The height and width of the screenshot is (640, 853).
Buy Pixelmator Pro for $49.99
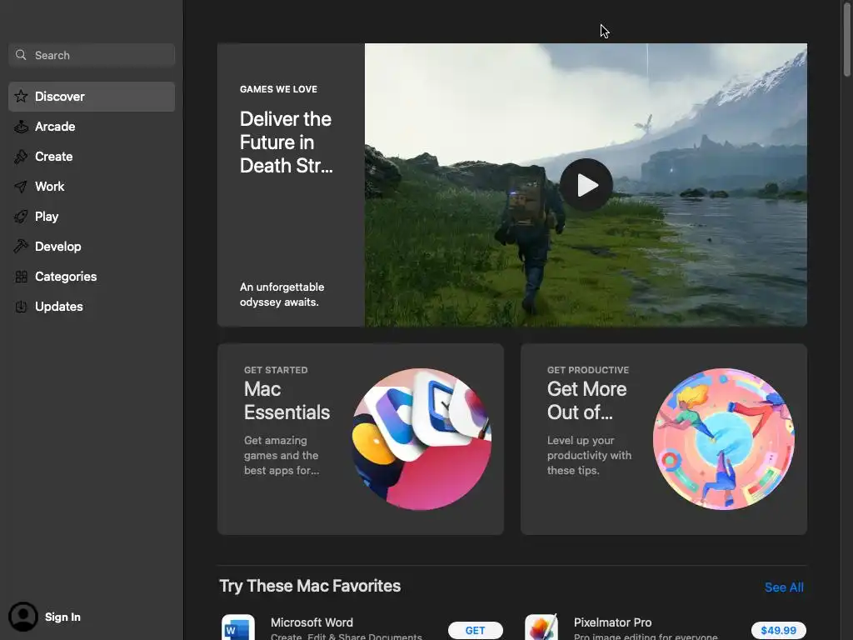tap(779, 630)
